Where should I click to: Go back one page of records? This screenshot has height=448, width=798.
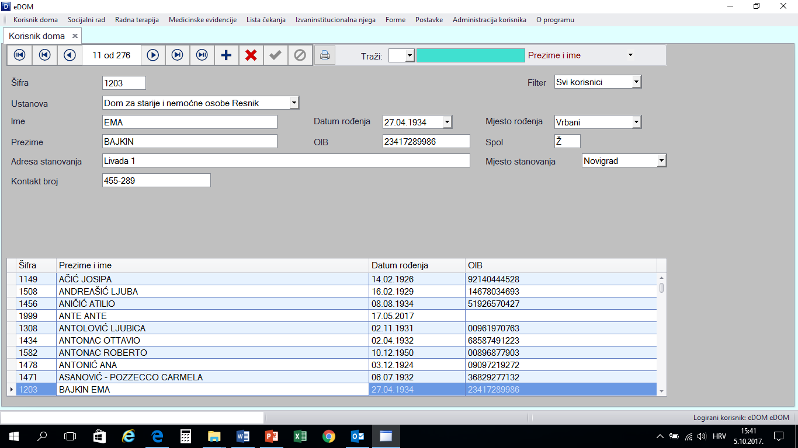(45, 55)
